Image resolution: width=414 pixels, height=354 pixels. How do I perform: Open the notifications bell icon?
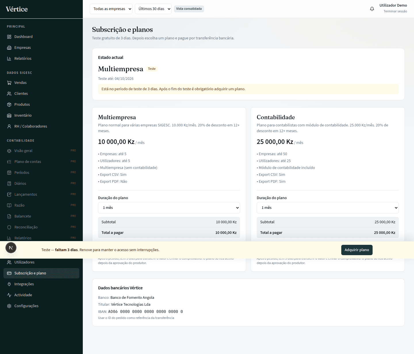(372, 9)
